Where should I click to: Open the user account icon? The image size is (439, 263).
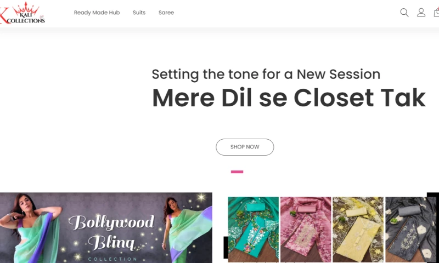[x=421, y=13]
